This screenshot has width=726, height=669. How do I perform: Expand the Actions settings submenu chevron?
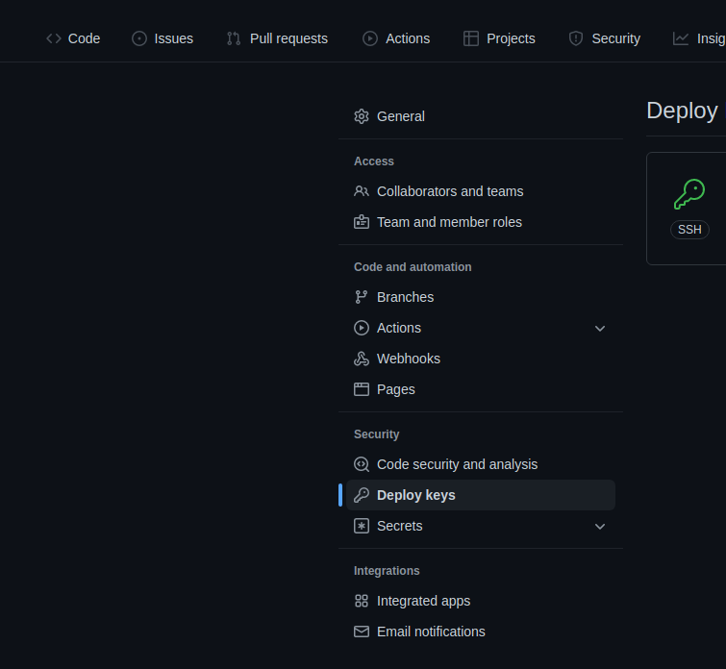point(600,328)
